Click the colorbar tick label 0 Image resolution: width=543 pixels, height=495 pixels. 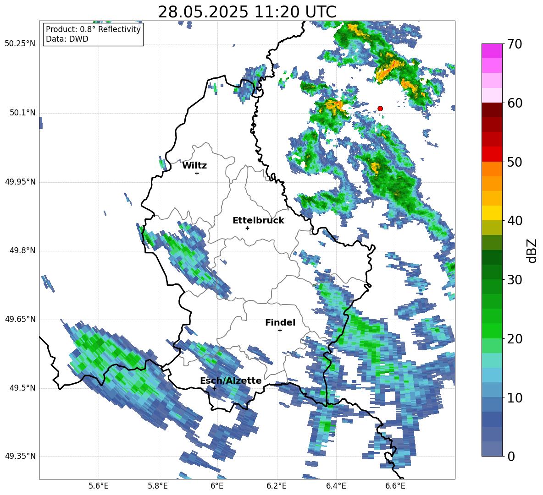(x=511, y=457)
